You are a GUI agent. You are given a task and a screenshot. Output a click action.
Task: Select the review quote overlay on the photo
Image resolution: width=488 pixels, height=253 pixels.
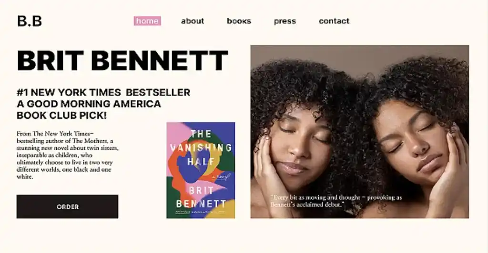pyautogui.click(x=336, y=201)
